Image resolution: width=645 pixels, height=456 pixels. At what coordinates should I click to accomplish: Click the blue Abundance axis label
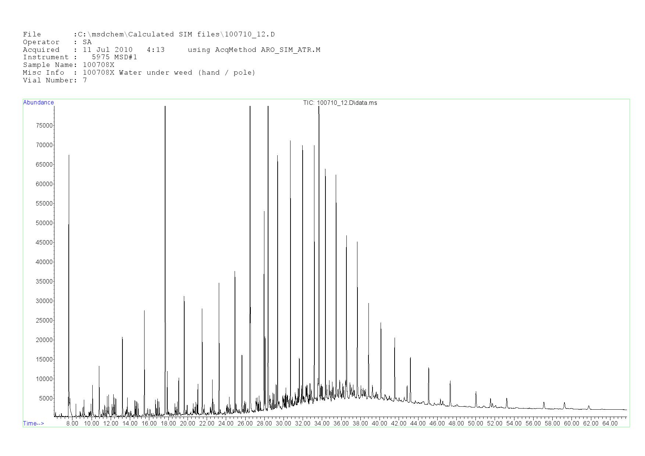coord(38,103)
